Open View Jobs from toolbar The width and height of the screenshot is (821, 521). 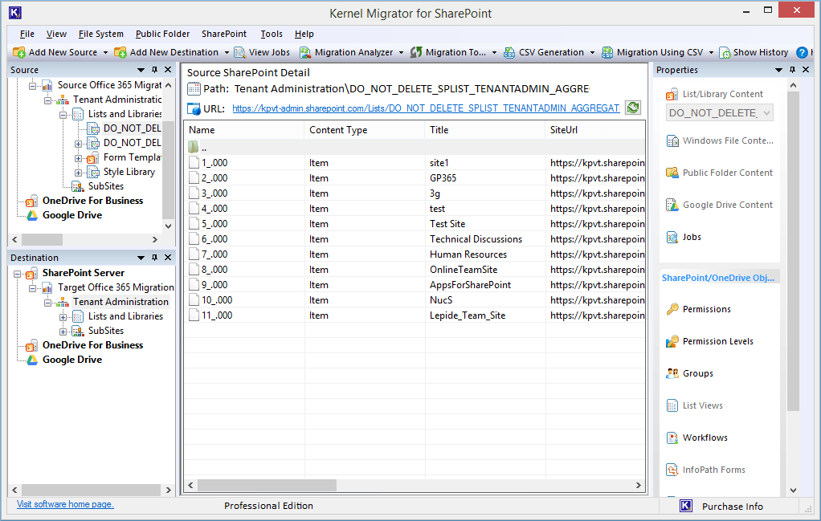(x=262, y=52)
